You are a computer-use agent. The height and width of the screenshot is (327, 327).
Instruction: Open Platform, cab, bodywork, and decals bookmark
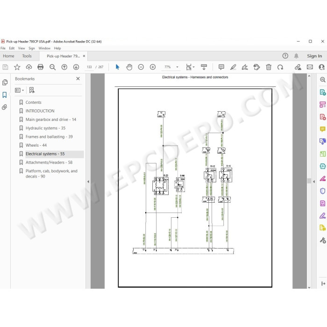click(51, 174)
